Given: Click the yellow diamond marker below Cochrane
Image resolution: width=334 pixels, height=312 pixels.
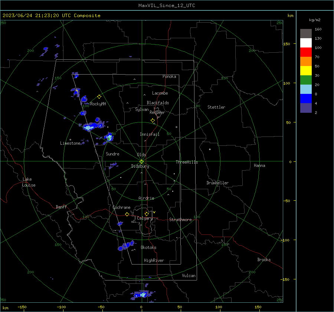Looking at the screenshot, I should tap(127, 214).
